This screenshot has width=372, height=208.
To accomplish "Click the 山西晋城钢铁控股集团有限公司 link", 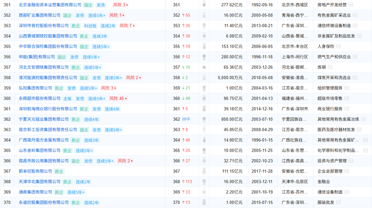I will point(48,36).
